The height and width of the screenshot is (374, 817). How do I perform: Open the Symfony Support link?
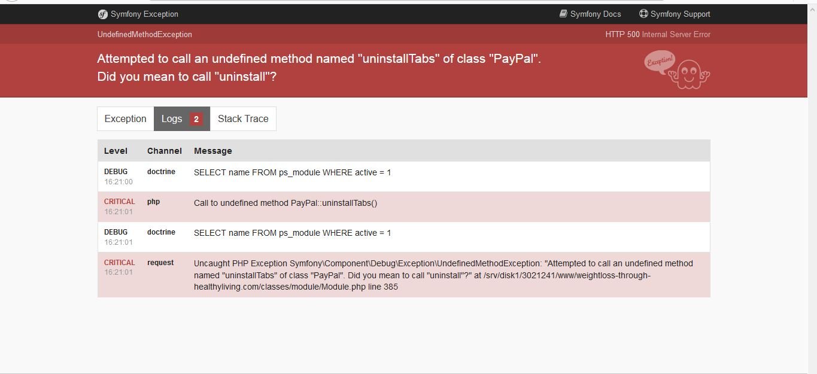coord(680,14)
